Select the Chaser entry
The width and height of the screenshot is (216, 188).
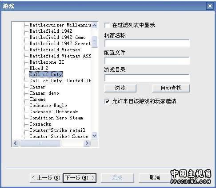coord(37,87)
